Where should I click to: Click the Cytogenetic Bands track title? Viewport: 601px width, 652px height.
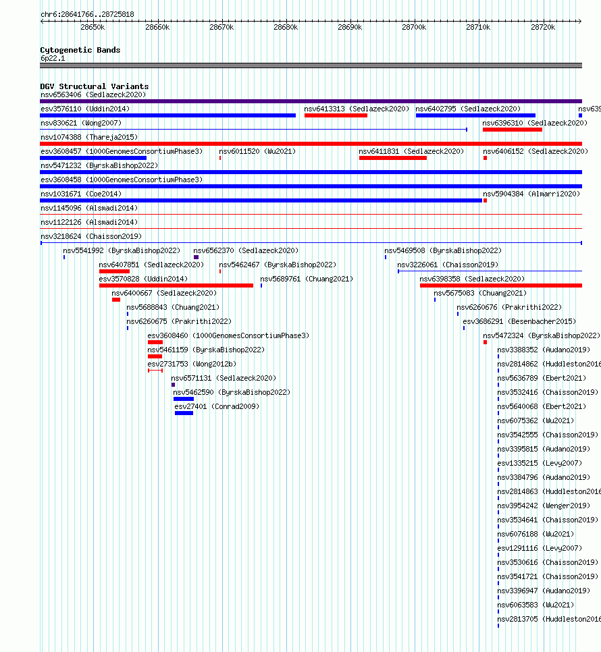tap(80, 50)
